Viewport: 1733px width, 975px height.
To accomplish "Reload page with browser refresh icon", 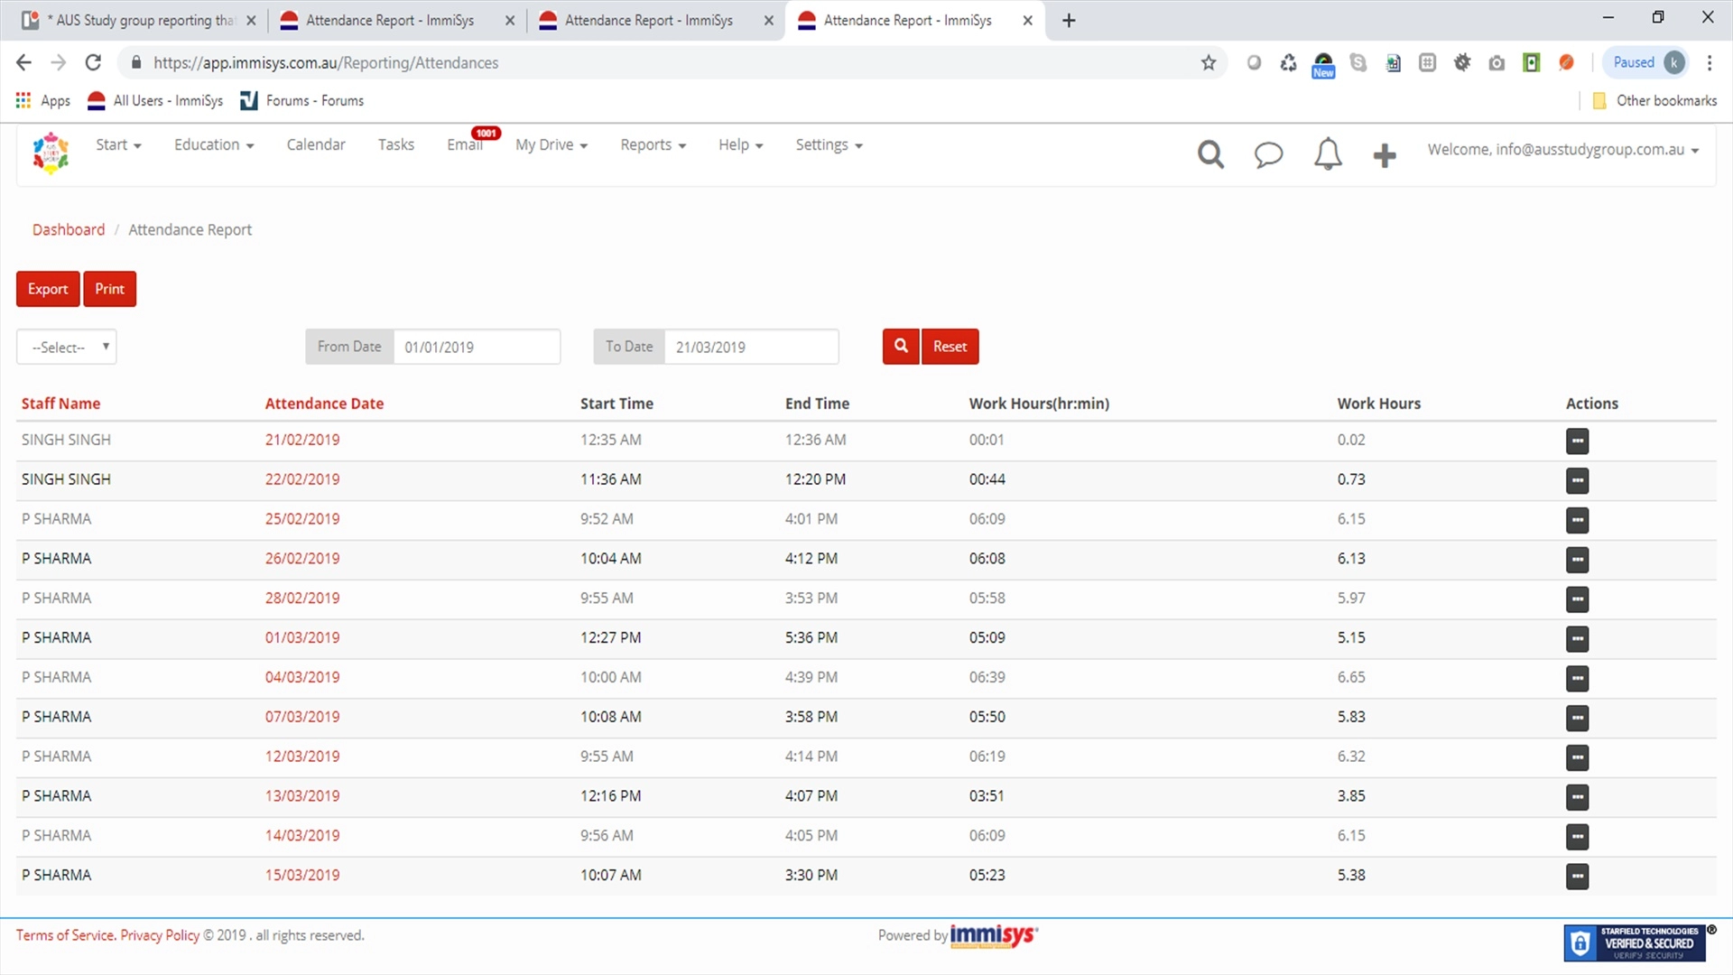I will pos(93,62).
